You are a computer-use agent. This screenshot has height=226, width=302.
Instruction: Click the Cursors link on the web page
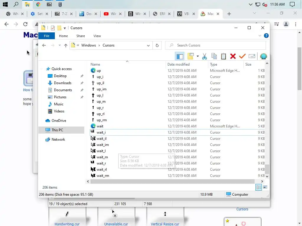click(242, 209)
